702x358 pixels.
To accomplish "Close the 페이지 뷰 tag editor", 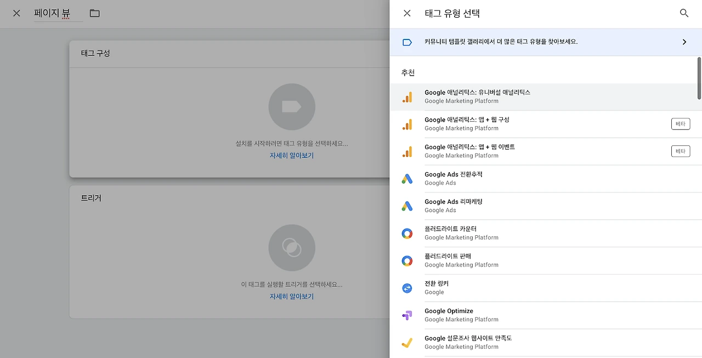I will (x=16, y=13).
